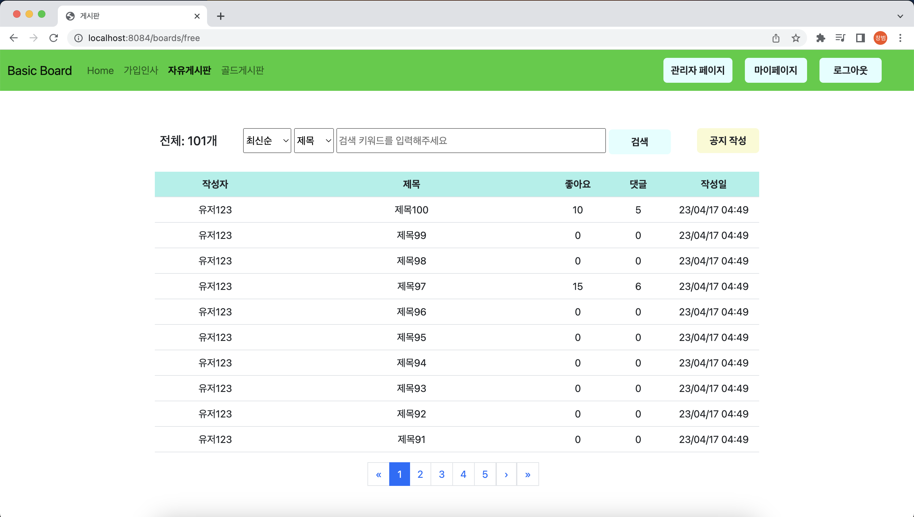Image resolution: width=914 pixels, height=517 pixels.
Task: Click the search keyword input field
Action: click(471, 141)
